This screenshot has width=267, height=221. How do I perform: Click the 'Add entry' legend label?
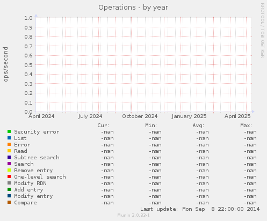click(x=28, y=190)
